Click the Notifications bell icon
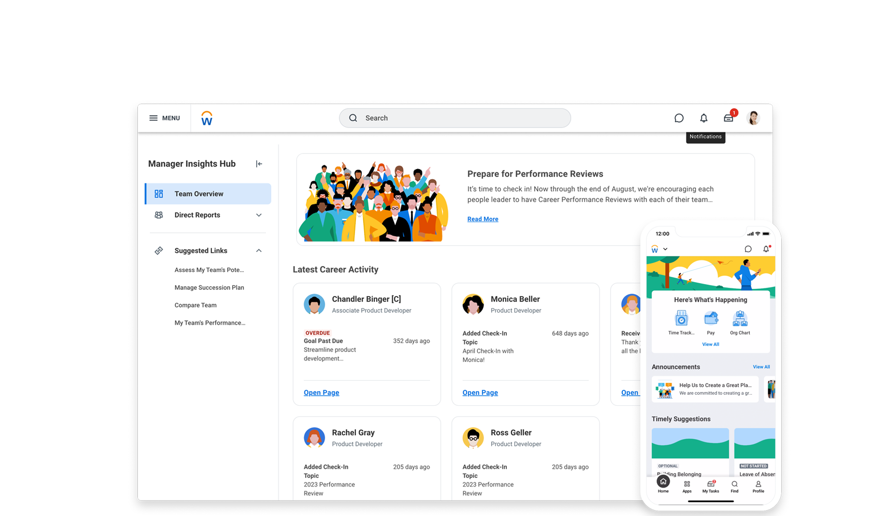Screen dimensions: 894x516 [704, 118]
